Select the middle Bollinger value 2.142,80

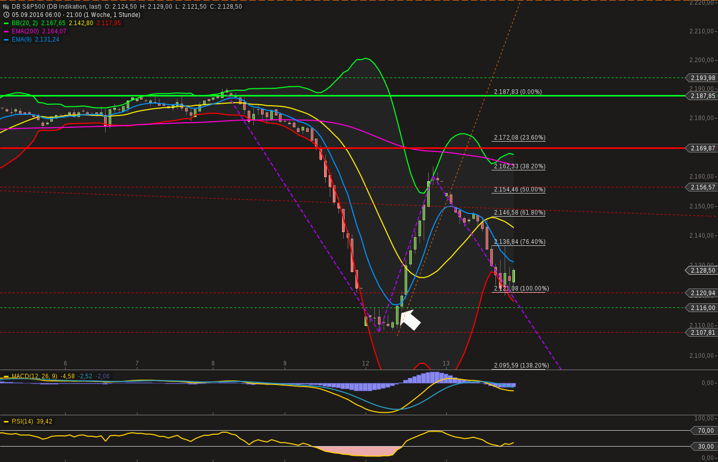click(81, 23)
